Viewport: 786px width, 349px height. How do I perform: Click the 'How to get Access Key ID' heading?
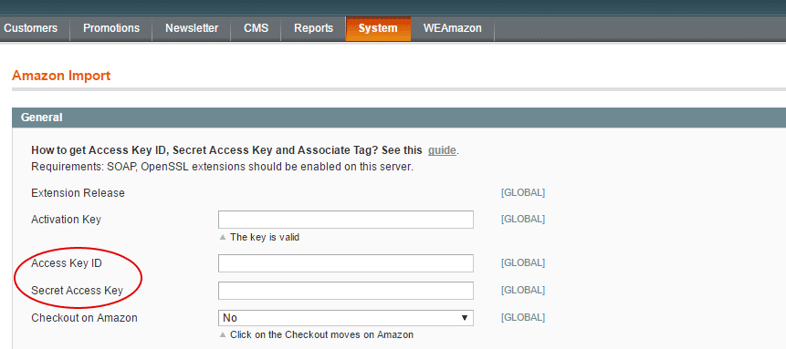pyautogui.click(x=227, y=150)
